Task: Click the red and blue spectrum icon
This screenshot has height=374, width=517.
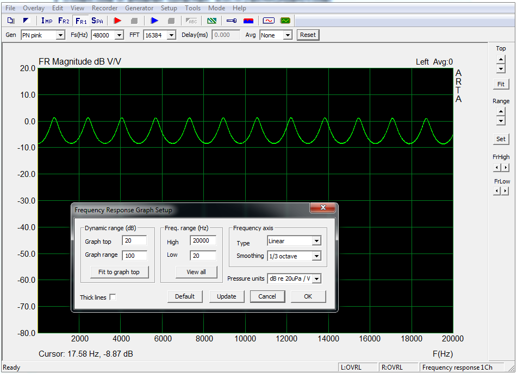Action: tap(248, 21)
